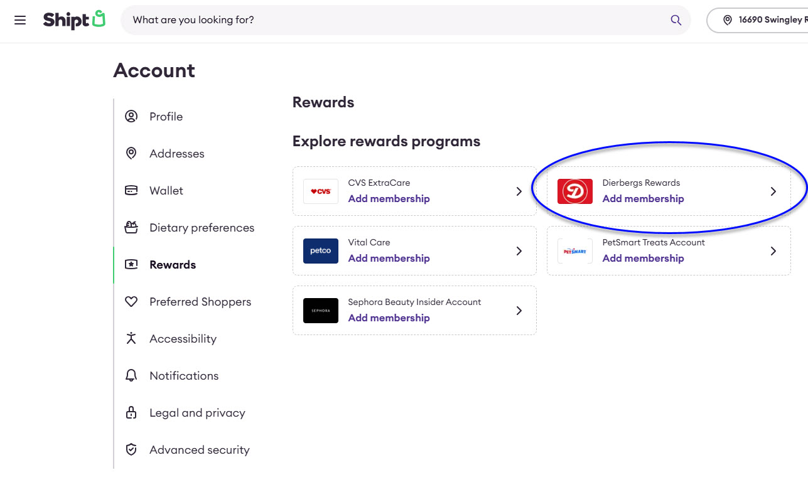Screen dimensions: 808x492
Task: Click the CVS logo thumbnail
Action: coord(321,191)
